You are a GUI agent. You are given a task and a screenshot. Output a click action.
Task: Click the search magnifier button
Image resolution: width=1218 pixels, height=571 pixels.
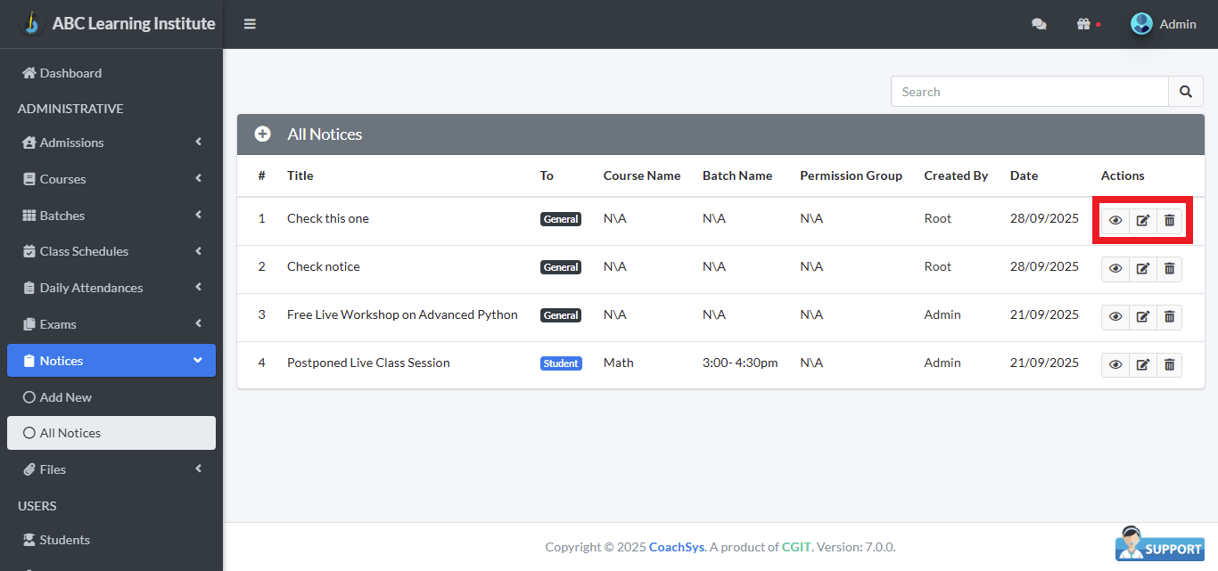(1185, 92)
